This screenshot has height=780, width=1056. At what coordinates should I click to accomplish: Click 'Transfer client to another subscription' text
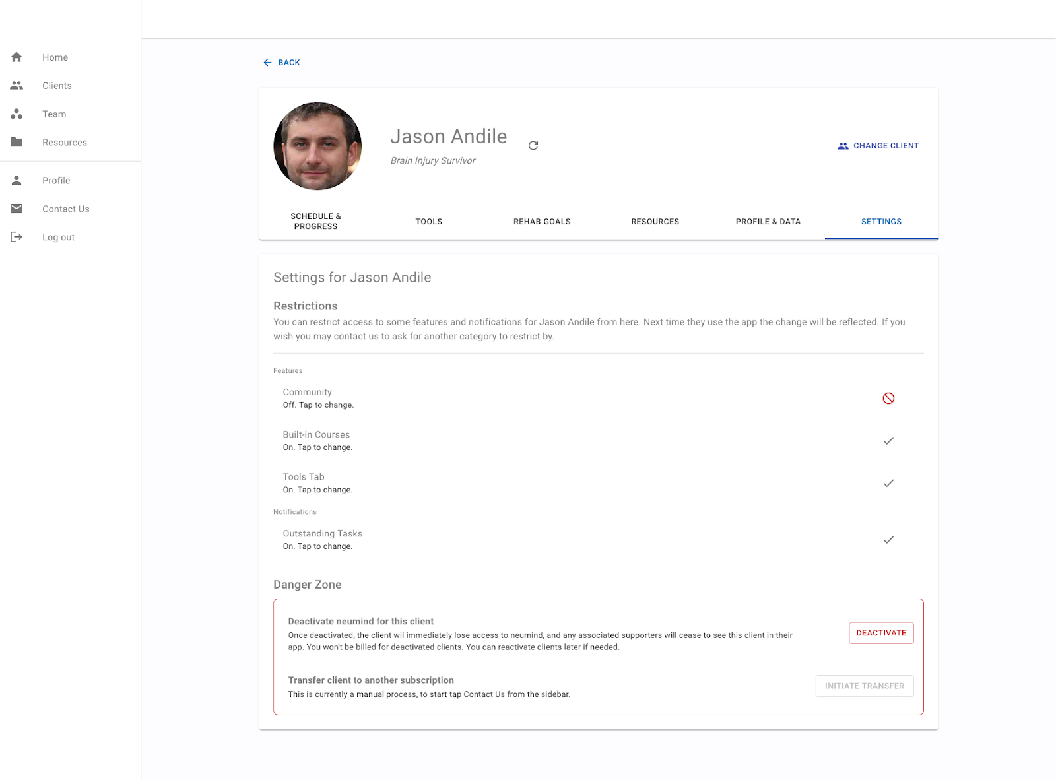click(371, 680)
